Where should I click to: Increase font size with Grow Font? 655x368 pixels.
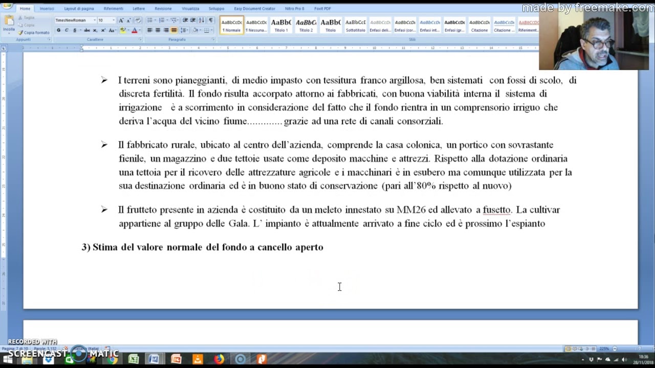point(121,20)
